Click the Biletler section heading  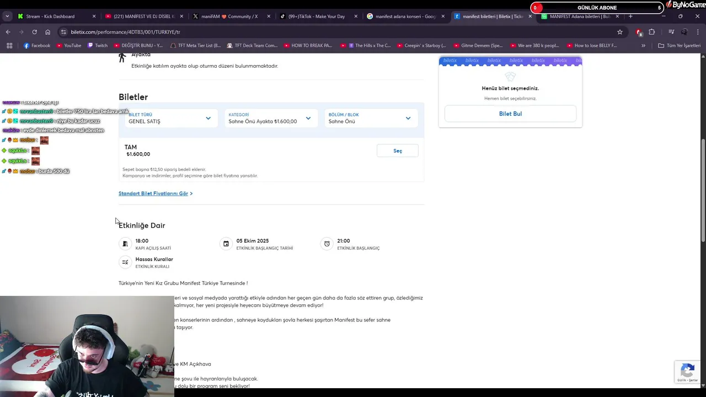[x=133, y=97]
